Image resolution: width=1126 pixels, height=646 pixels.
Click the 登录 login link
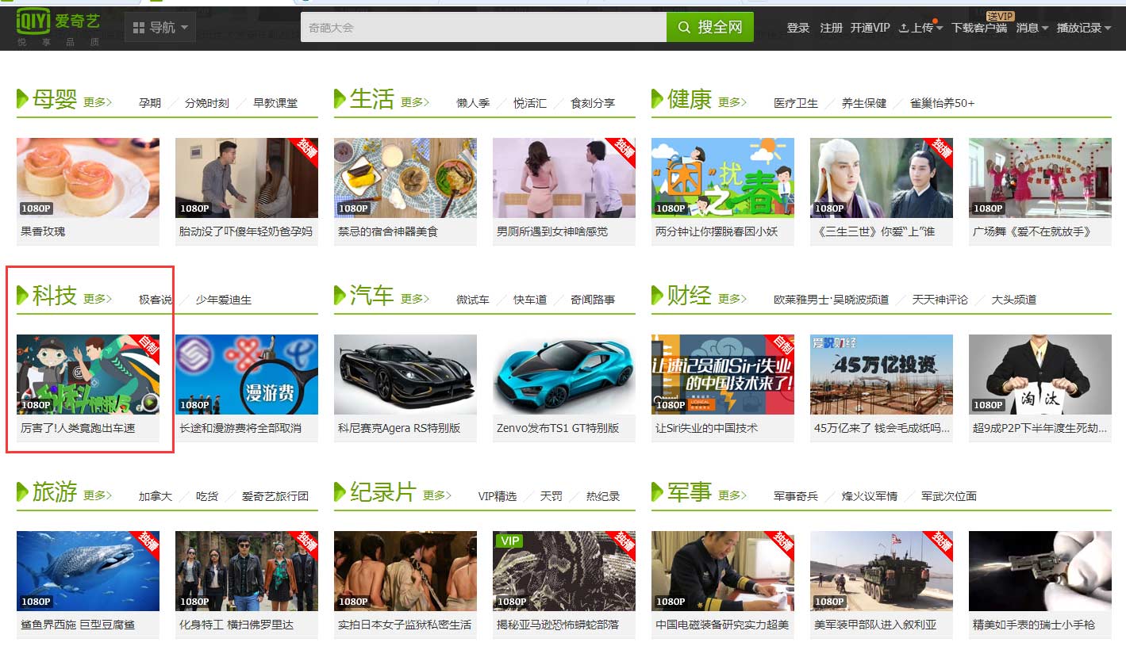tap(797, 28)
